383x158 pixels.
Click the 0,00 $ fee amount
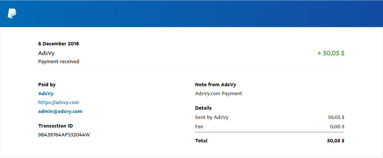pos(337,126)
